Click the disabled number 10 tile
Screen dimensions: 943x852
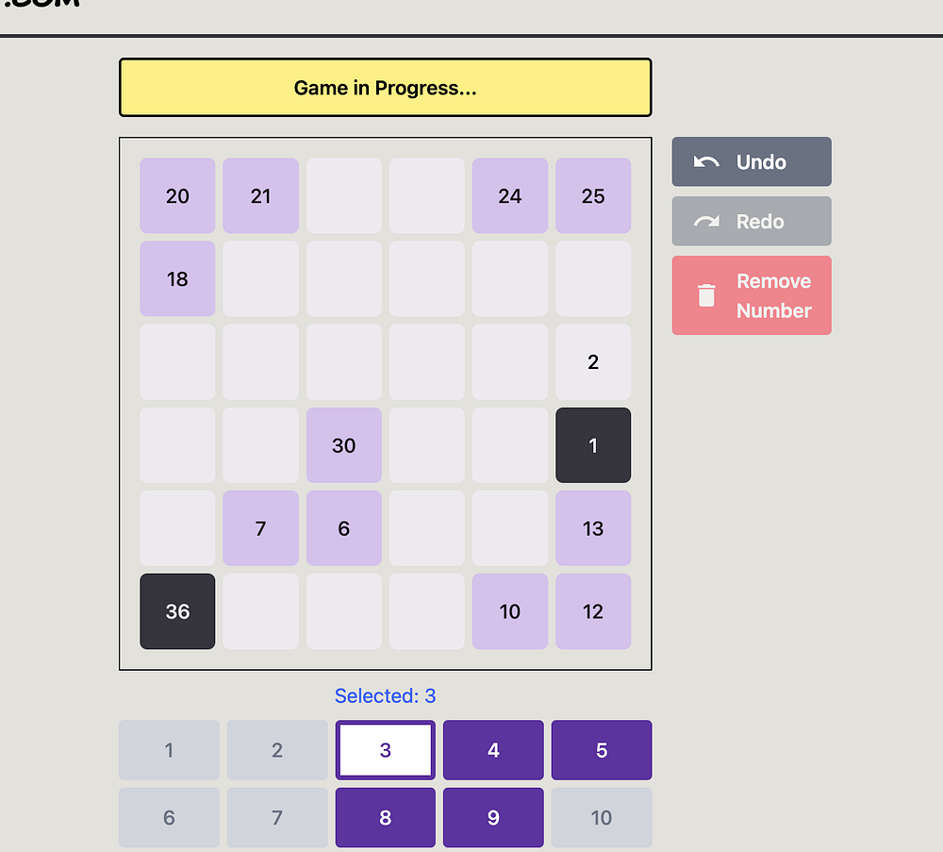click(x=602, y=817)
